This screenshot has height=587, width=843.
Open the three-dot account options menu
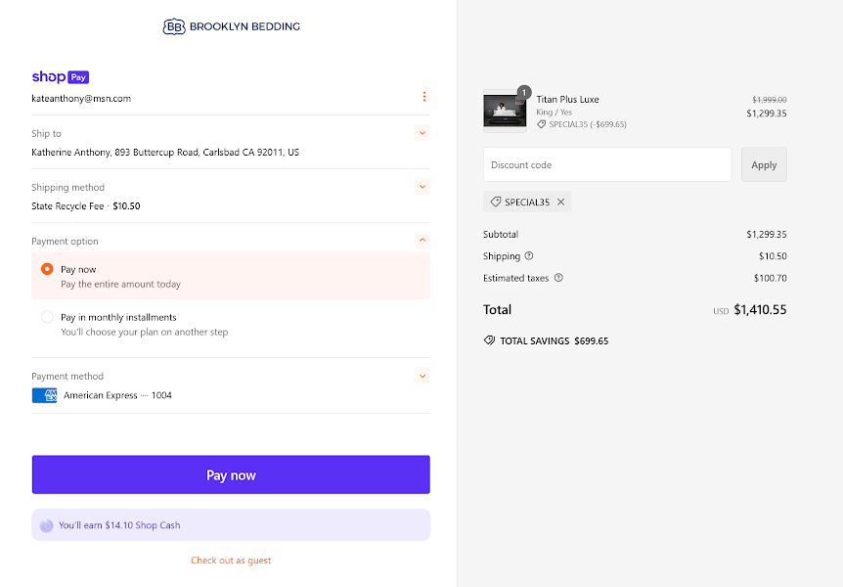[424, 96]
